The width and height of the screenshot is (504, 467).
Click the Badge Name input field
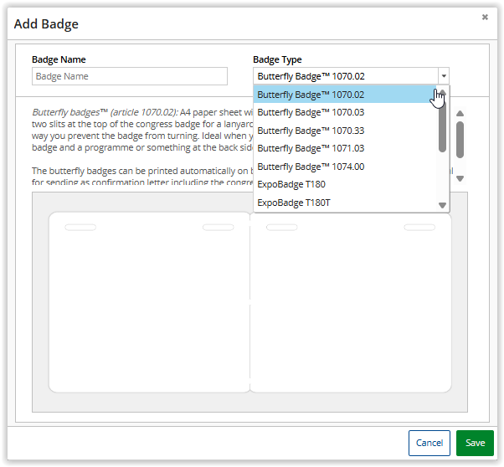(x=130, y=76)
